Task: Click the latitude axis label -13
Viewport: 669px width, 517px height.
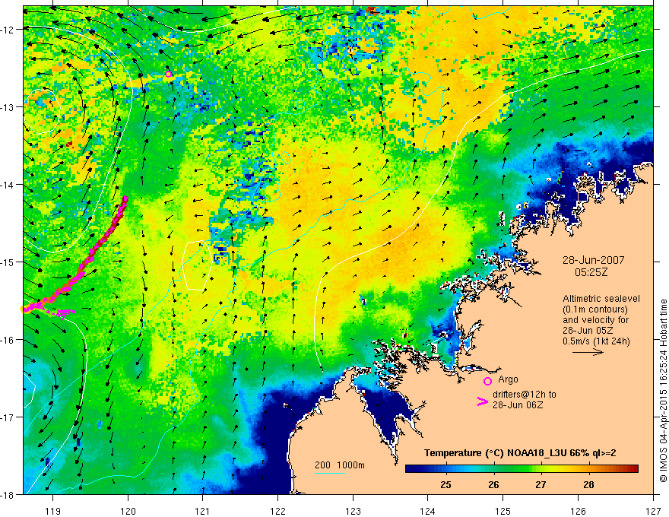Action: [8, 107]
